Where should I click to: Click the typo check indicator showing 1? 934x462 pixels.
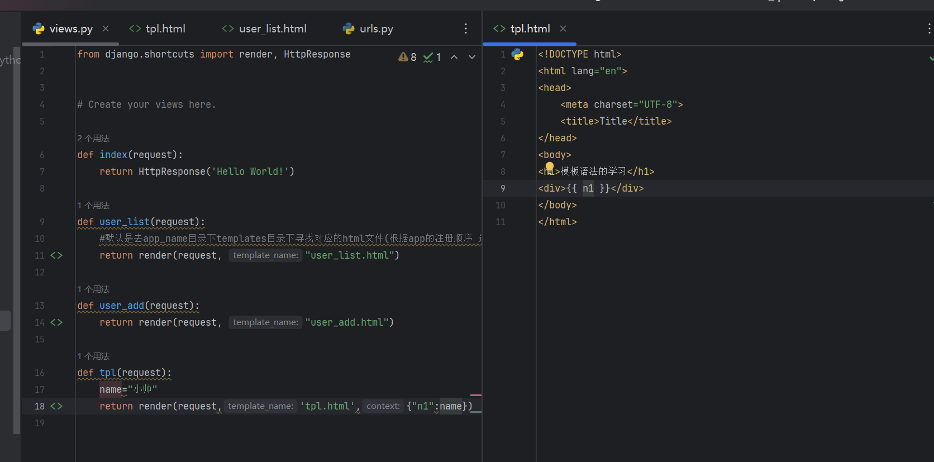tap(432, 57)
